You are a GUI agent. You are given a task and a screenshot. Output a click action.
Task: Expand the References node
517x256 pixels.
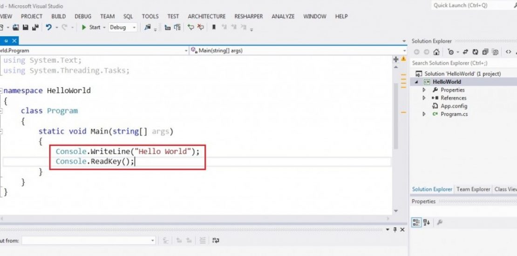(x=424, y=98)
